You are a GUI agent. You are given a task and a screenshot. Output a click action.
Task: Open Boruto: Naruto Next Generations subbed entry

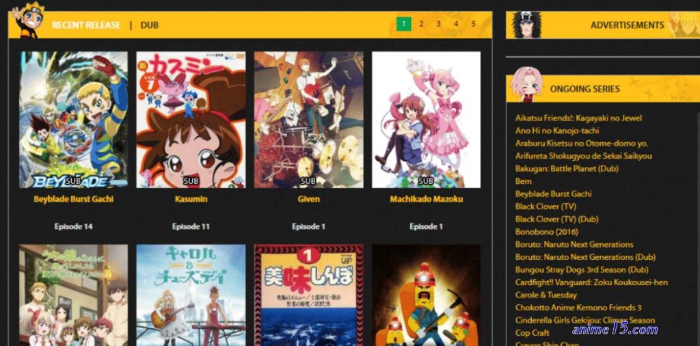click(x=574, y=245)
